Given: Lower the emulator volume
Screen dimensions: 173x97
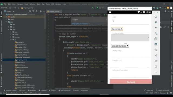Looking at the screenshot, I should tap(156, 27).
